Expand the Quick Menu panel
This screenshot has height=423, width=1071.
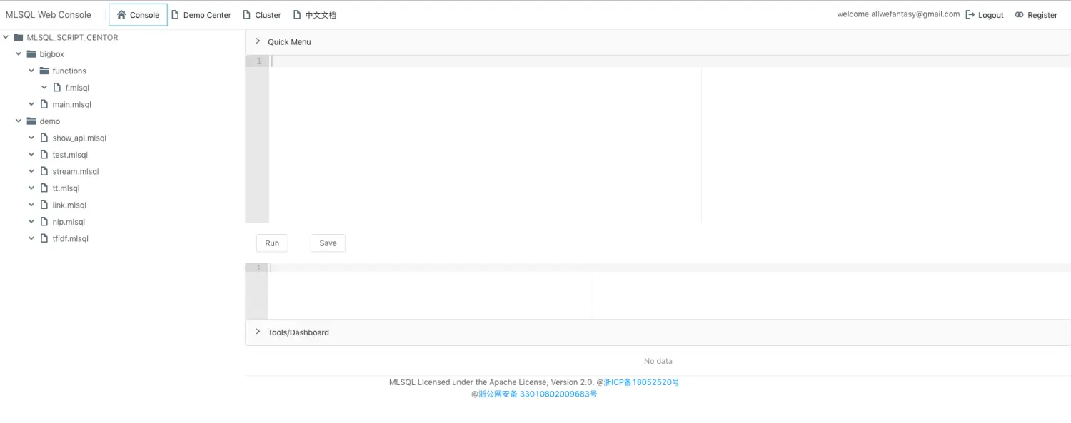pos(658,41)
